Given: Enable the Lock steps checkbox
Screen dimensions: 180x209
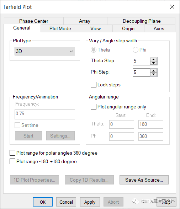Looking at the screenshot, I should click(94, 85).
